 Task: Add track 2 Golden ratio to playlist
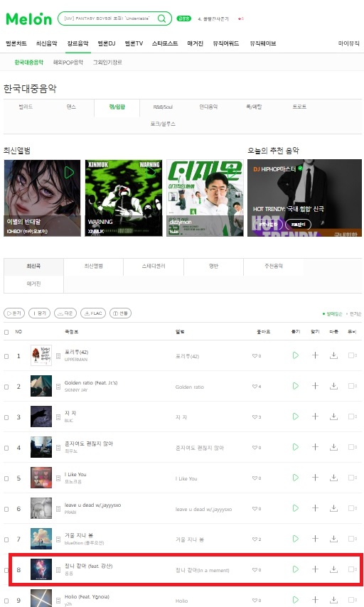point(315,386)
